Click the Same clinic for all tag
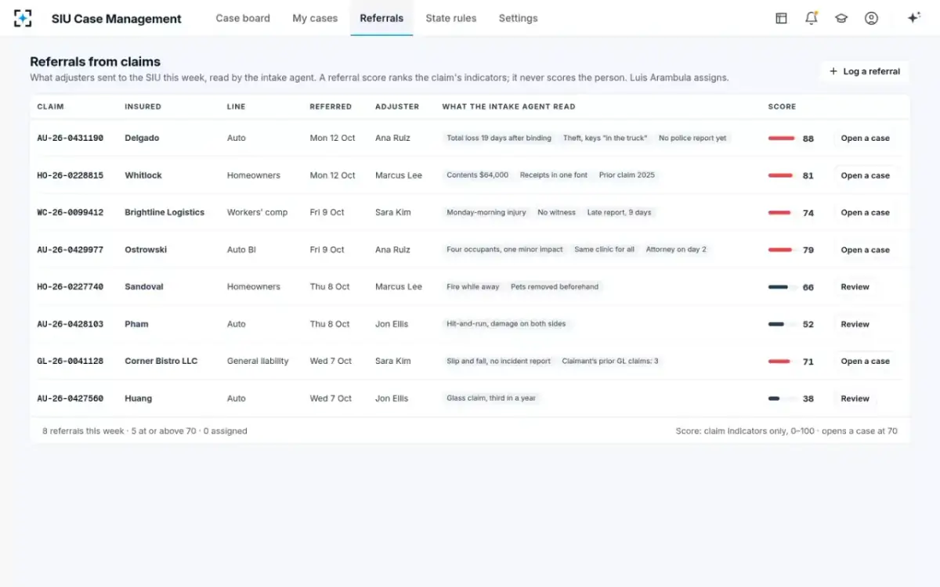The width and height of the screenshot is (940, 587). click(x=604, y=250)
